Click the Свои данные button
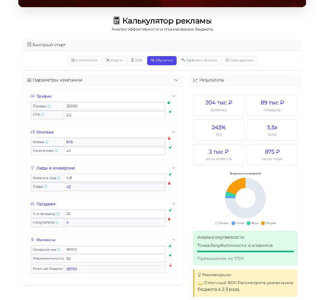Viewport: 319px width, 300px height. tap(239, 60)
